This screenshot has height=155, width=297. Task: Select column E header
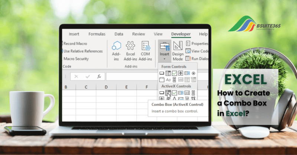(x=126, y=87)
